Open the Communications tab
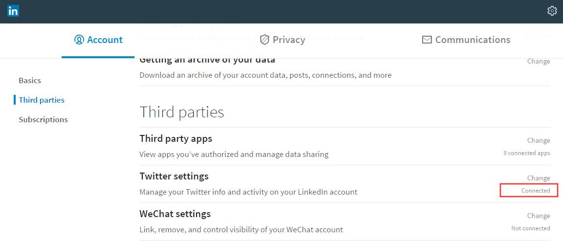Image resolution: width=563 pixels, height=244 pixels. [x=466, y=40]
